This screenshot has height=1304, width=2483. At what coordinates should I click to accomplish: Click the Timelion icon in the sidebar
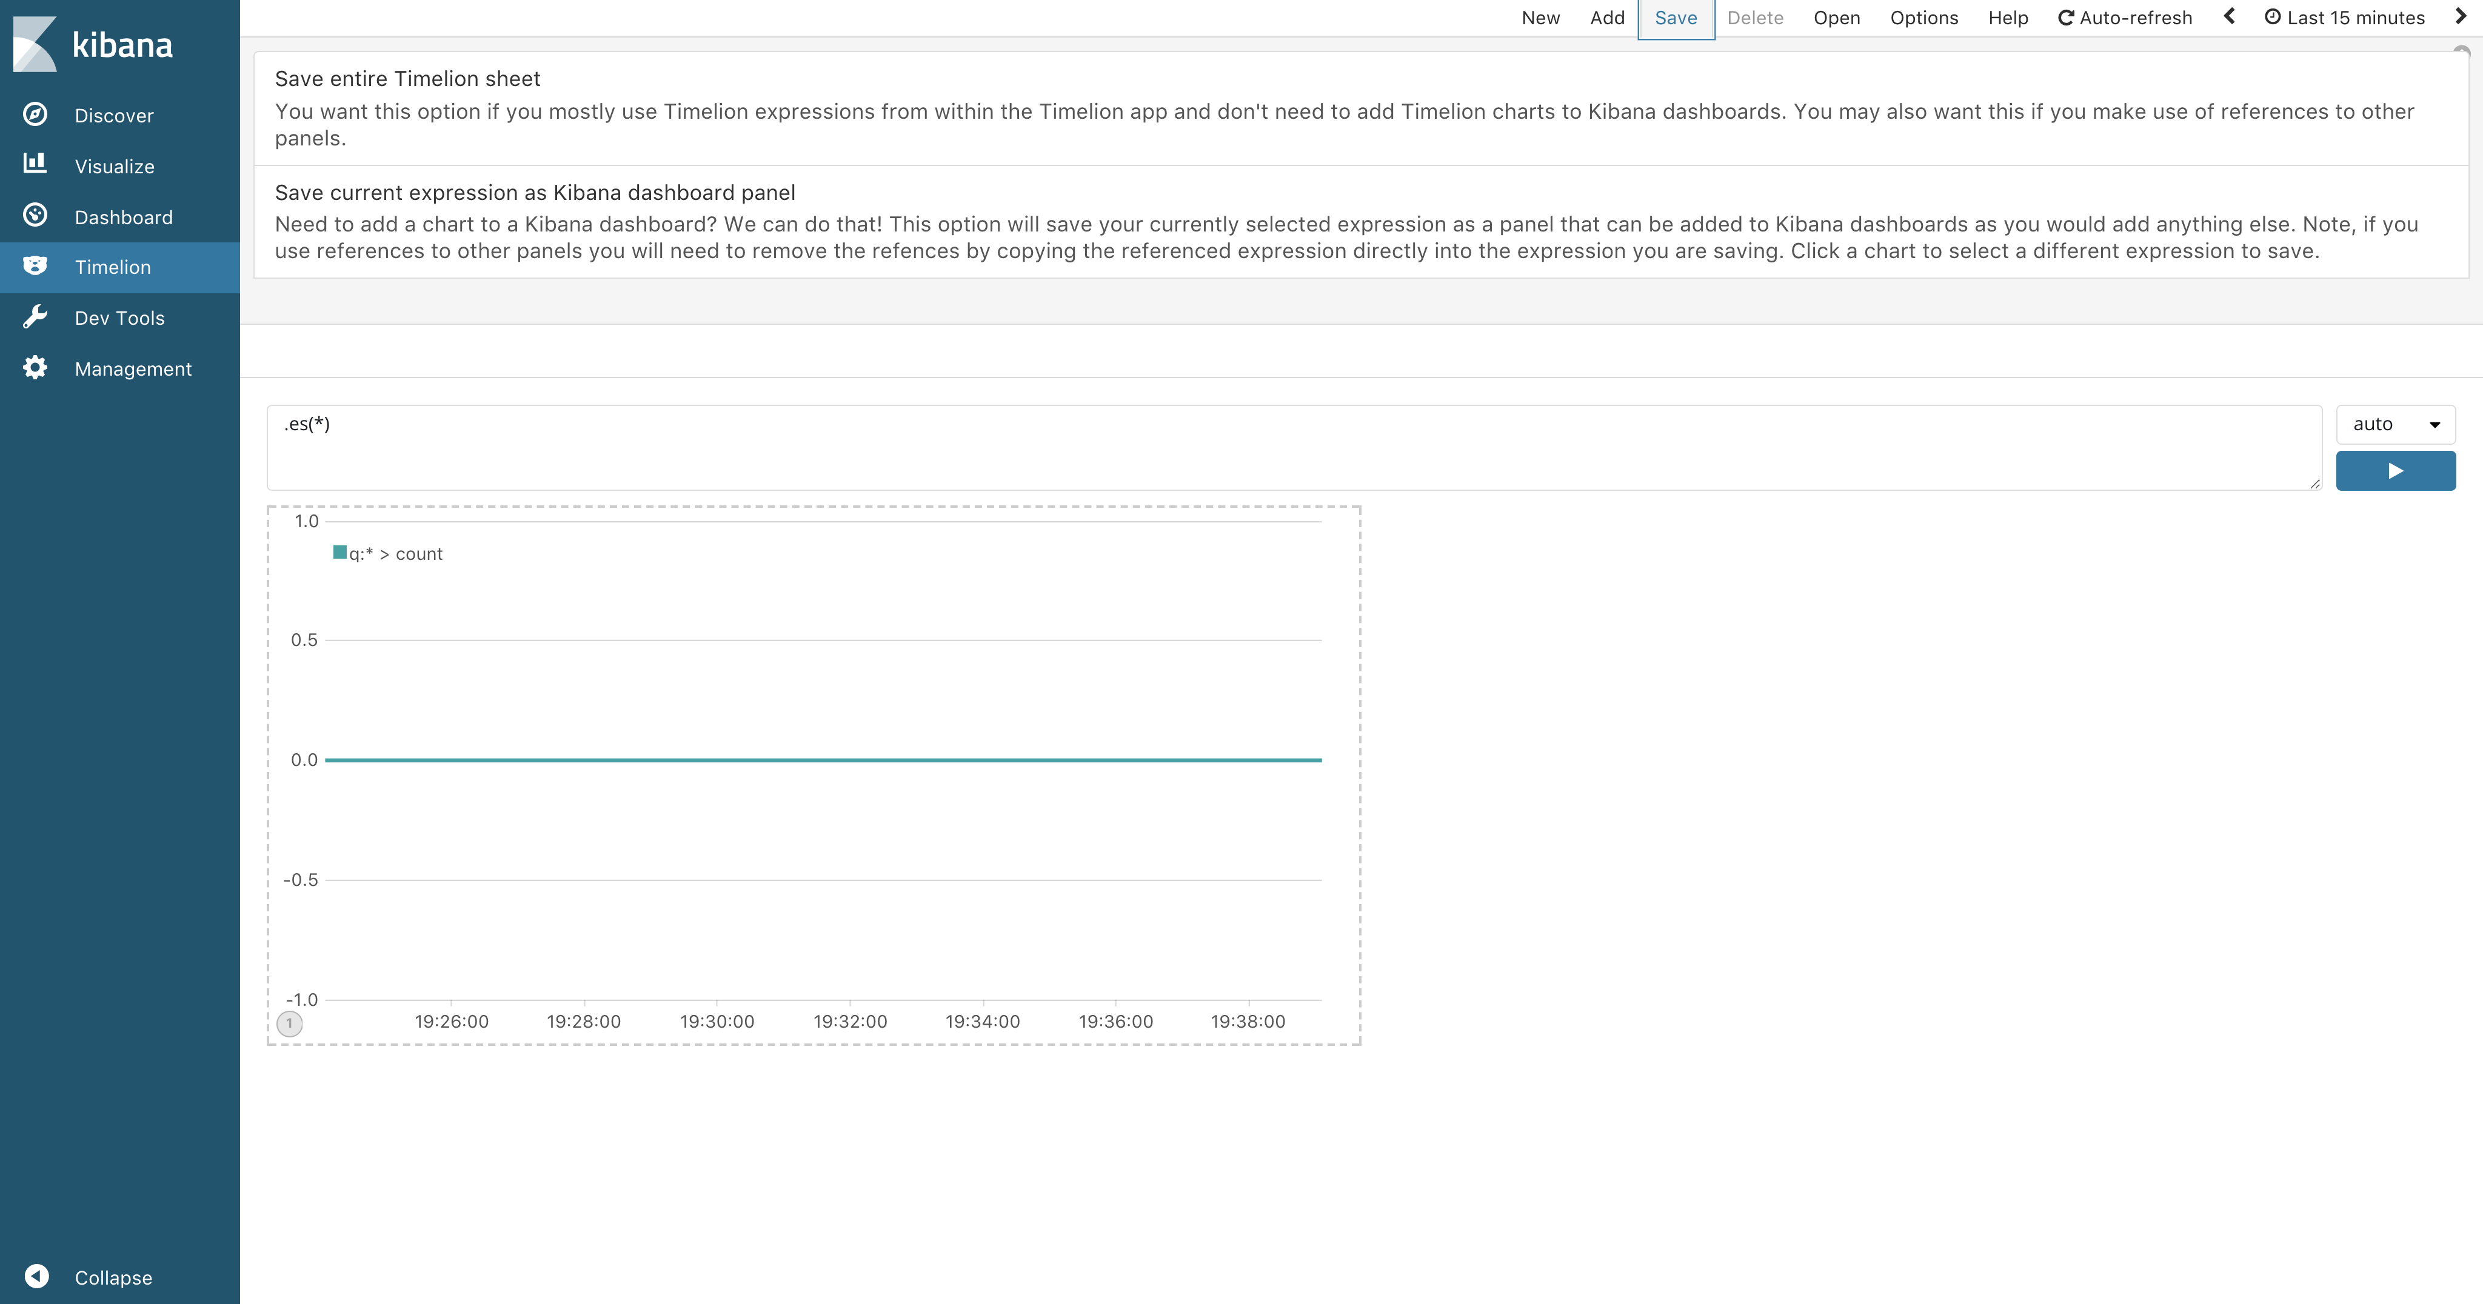pyautogui.click(x=36, y=266)
